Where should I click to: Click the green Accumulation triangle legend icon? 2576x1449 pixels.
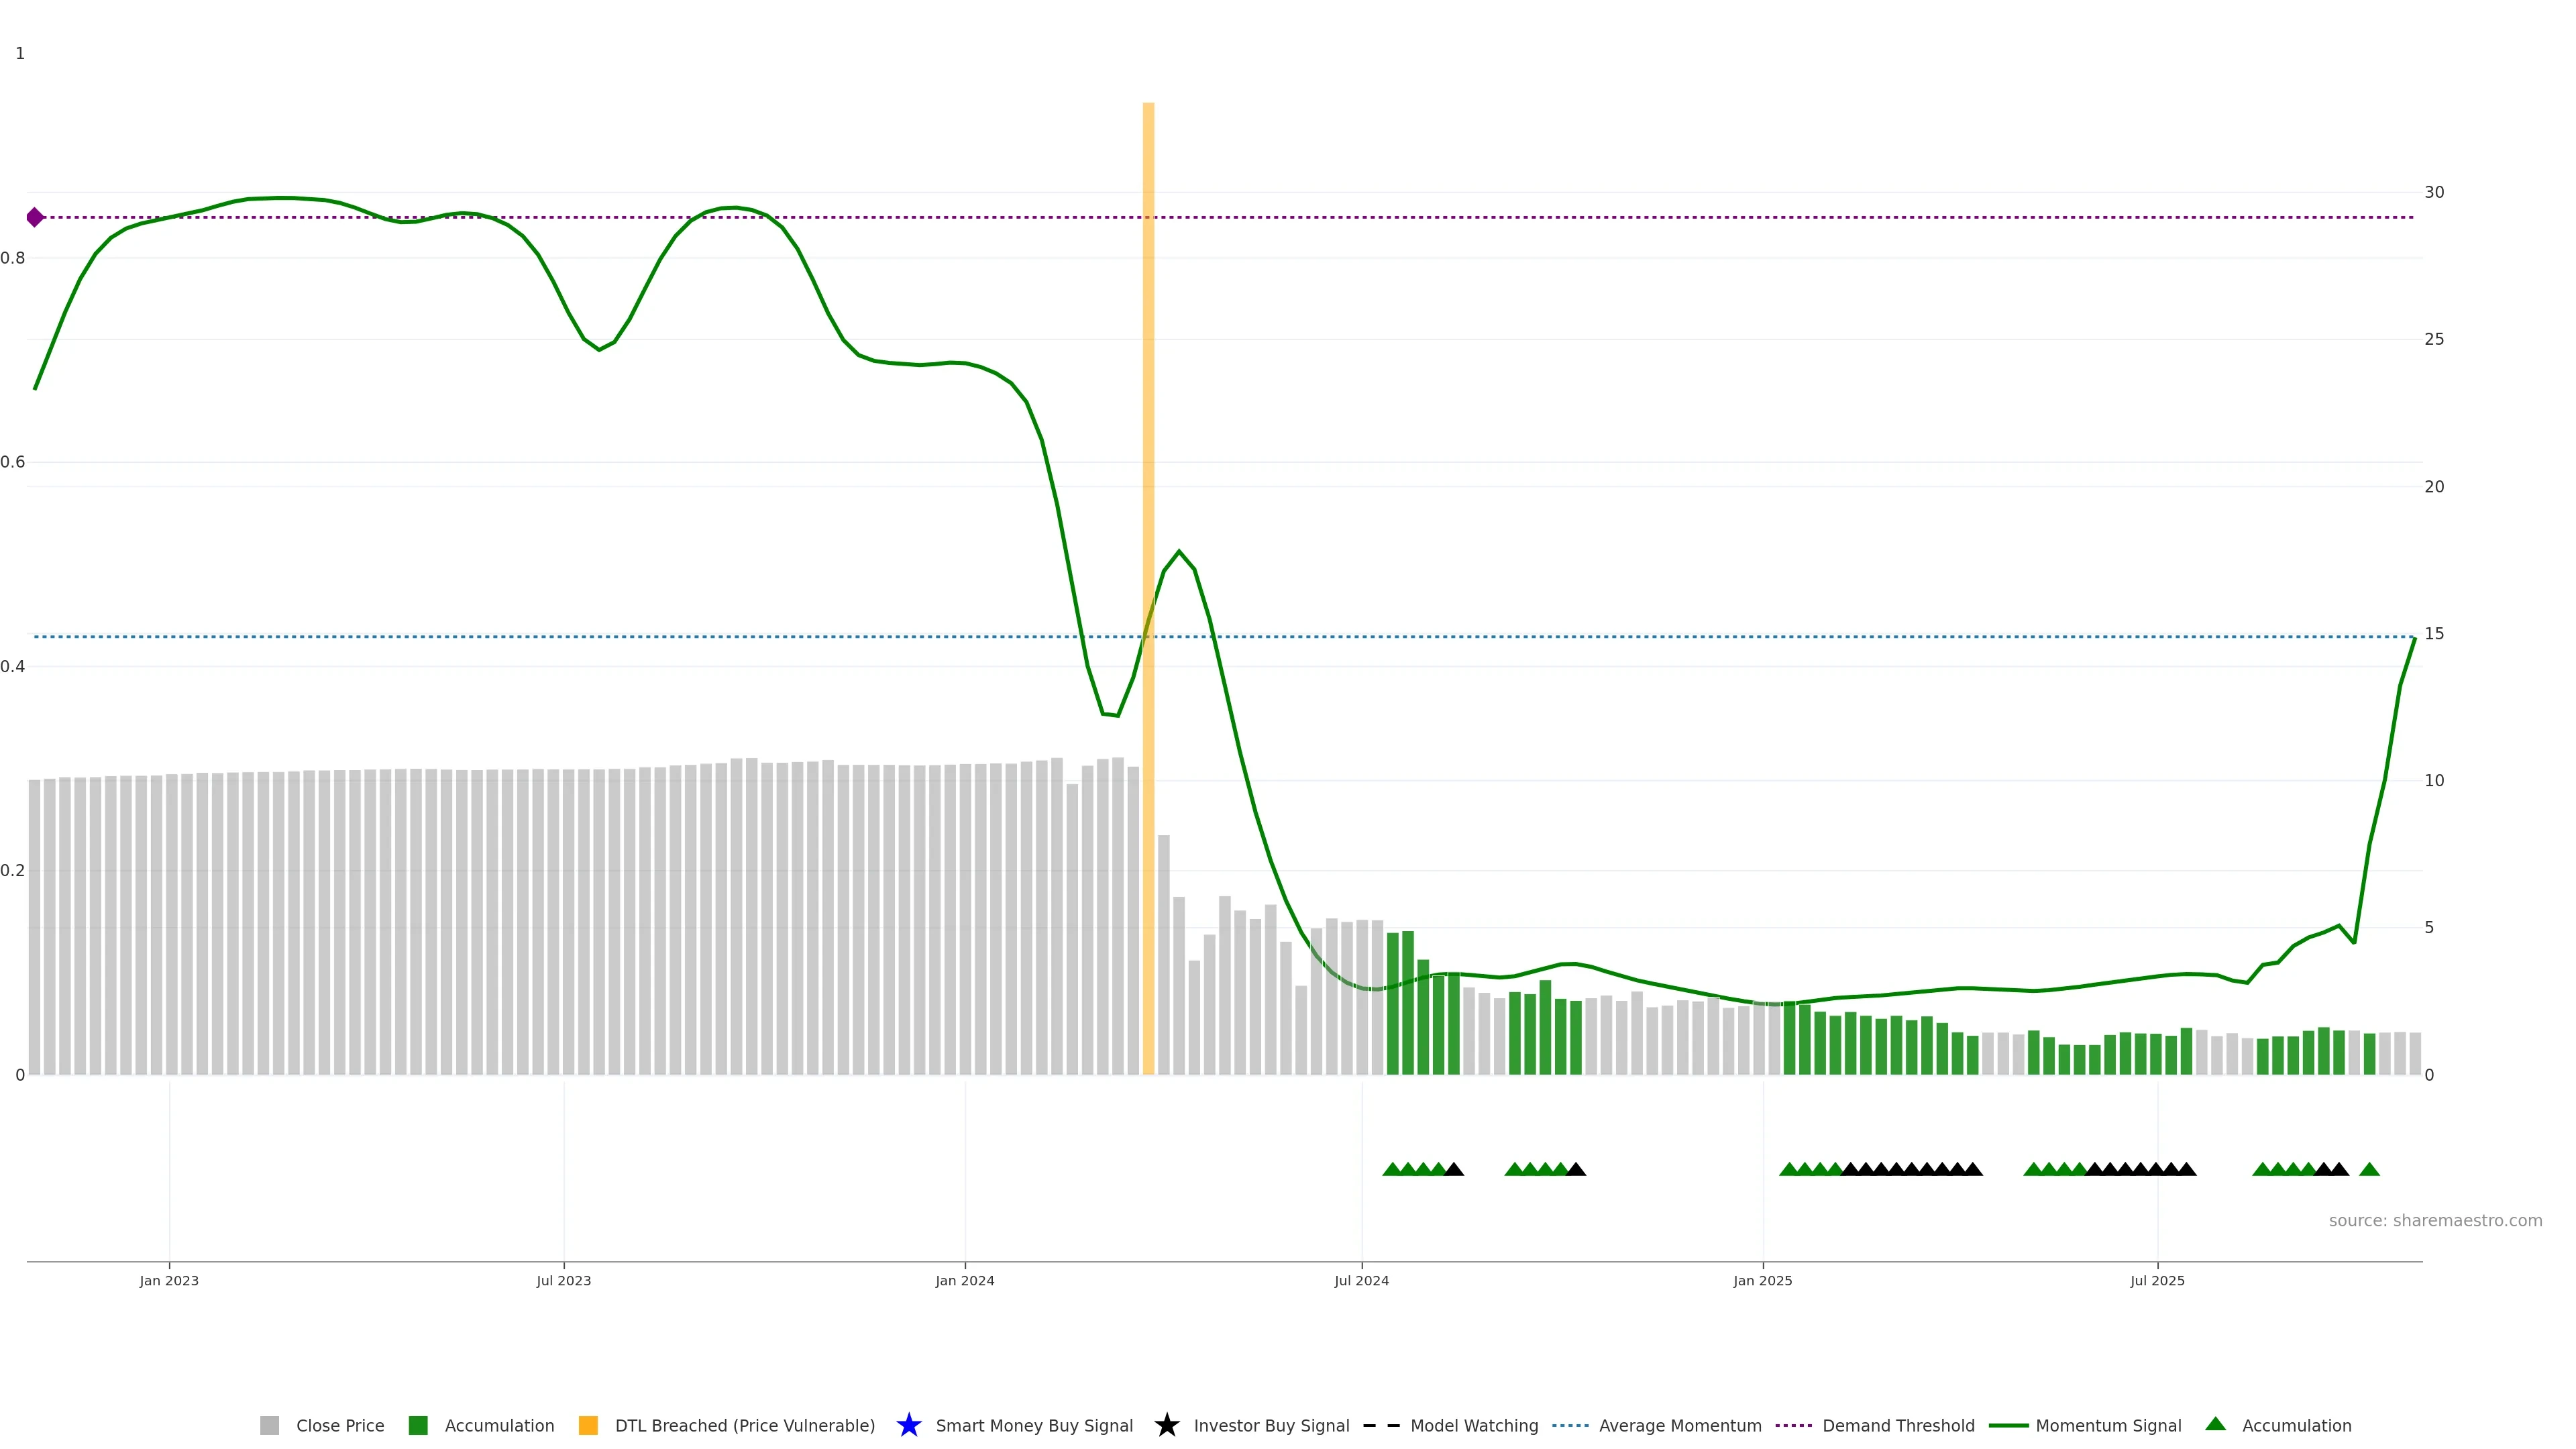click(x=2215, y=1424)
